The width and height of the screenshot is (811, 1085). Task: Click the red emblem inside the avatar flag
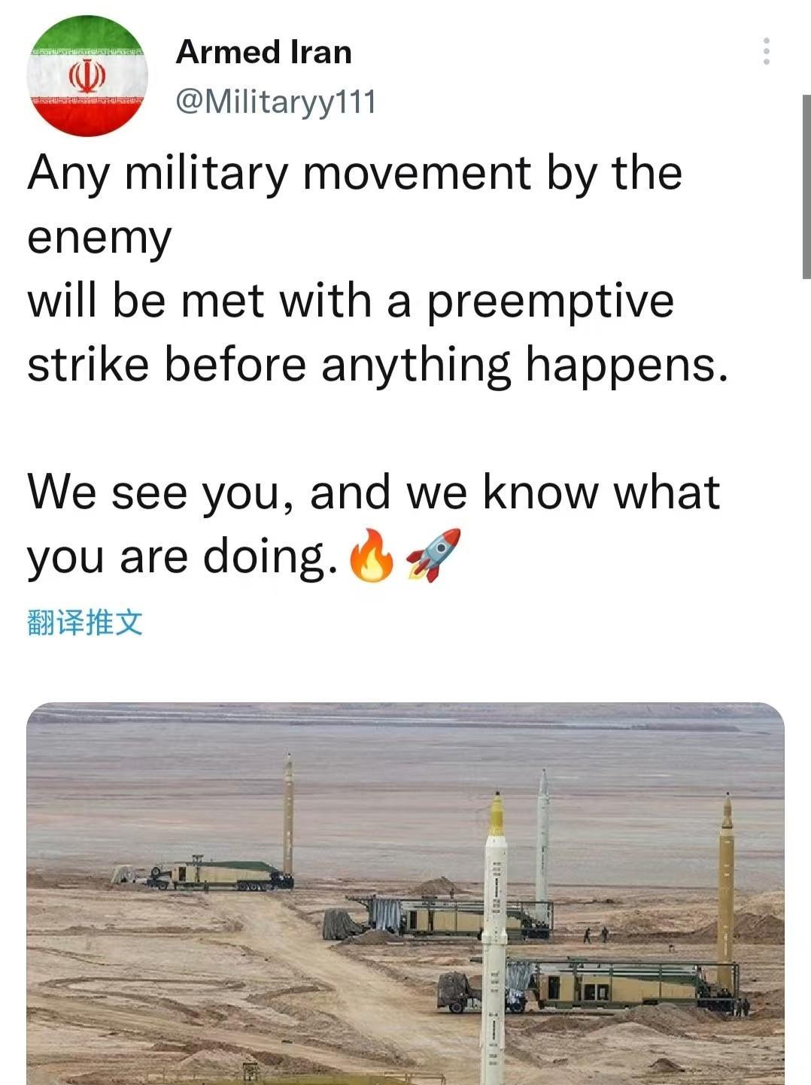[x=87, y=76]
